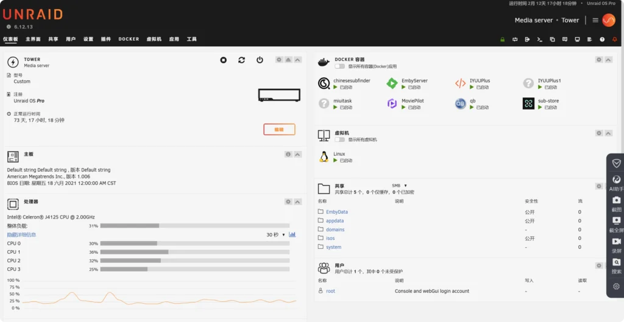
Task: Click the 整体负载 overall load bar
Action: [195, 226]
